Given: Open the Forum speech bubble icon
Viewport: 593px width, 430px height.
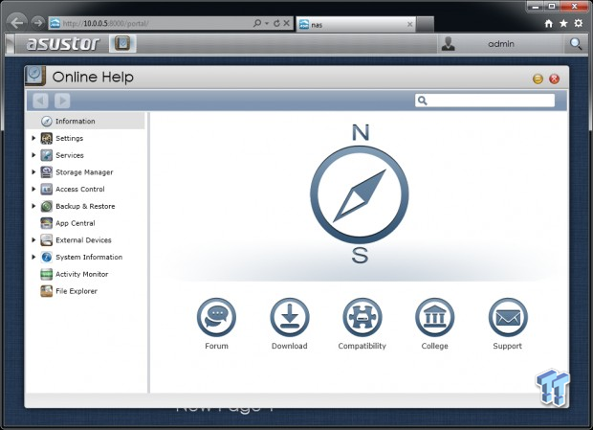Looking at the screenshot, I should tap(216, 317).
